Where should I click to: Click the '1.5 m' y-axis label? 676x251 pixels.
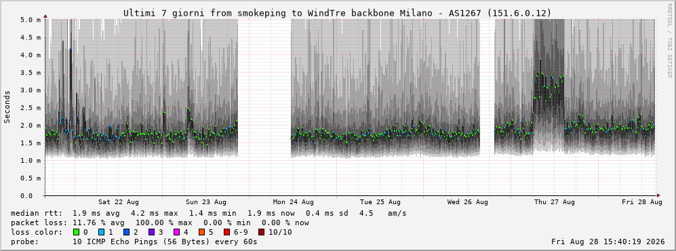click(31, 143)
